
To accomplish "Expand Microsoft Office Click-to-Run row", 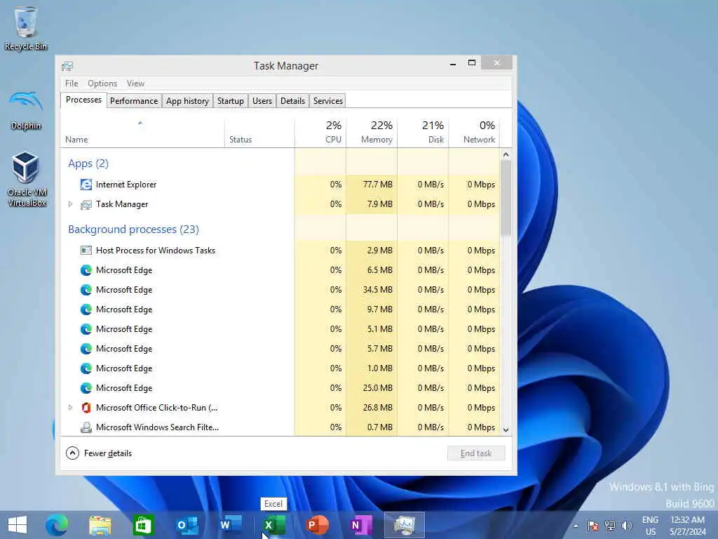I will tap(70, 408).
